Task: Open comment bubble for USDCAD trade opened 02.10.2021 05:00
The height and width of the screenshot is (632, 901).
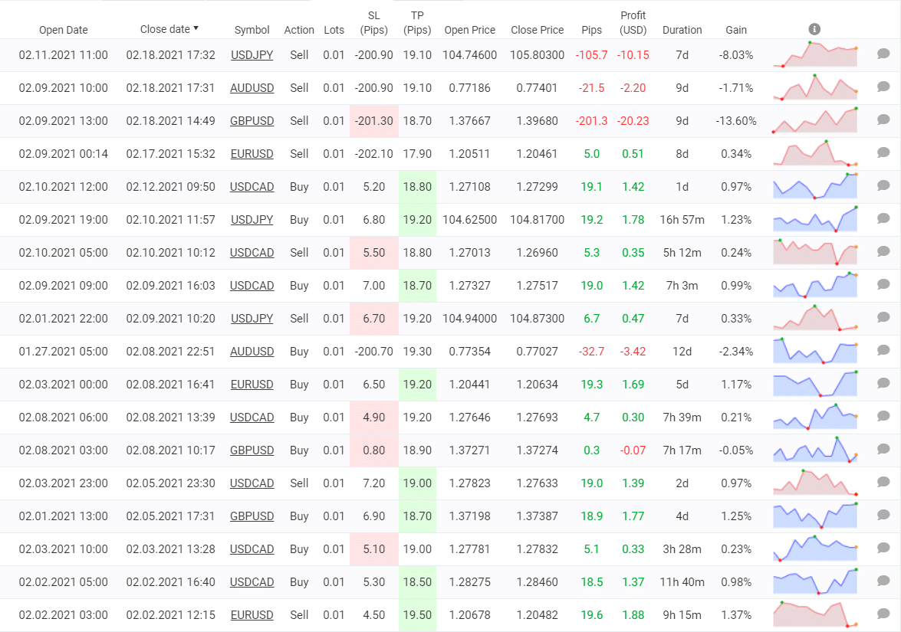Action: click(883, 251)
